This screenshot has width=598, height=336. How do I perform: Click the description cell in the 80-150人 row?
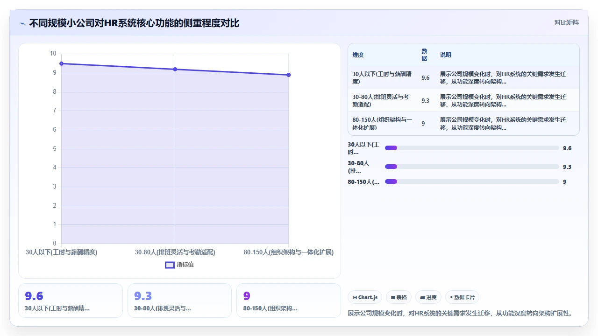click(x=507, y=124)
